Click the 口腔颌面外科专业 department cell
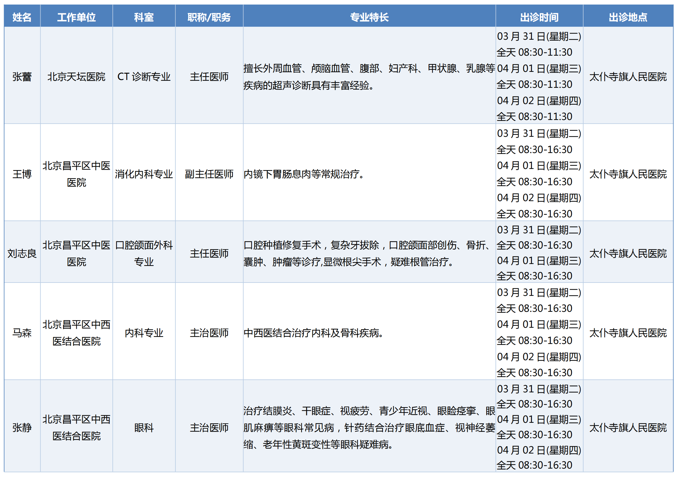 click(x=144, y=253)
